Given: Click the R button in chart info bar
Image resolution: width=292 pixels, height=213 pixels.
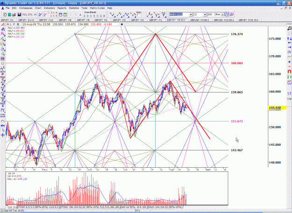Looking at the screenshot, I should 18,24.
